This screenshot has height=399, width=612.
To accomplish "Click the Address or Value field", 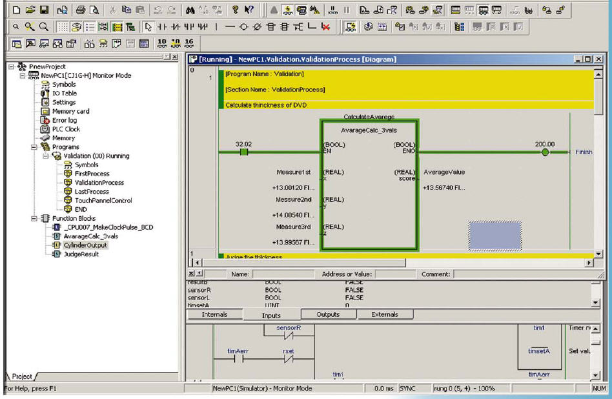I will (x=395, y=274).
